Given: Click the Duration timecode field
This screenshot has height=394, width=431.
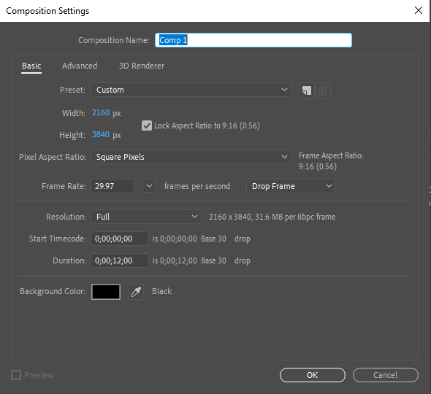Looking at the screenshot, I should click(120, 260).
